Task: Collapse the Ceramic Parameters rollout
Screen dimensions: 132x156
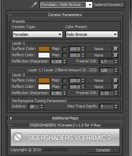Action: [65, 15]
